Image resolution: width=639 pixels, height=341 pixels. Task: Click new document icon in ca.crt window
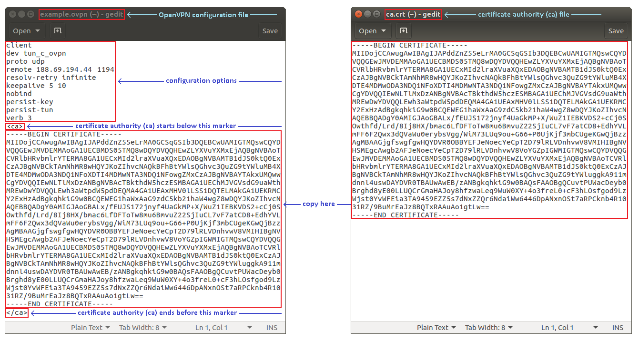pos(404,31)
